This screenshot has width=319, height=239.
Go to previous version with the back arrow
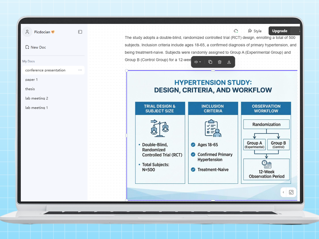283,192
